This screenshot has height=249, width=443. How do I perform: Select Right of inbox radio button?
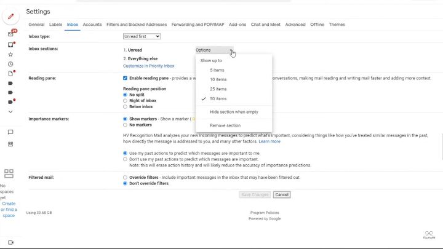click(x=125, y=101)
